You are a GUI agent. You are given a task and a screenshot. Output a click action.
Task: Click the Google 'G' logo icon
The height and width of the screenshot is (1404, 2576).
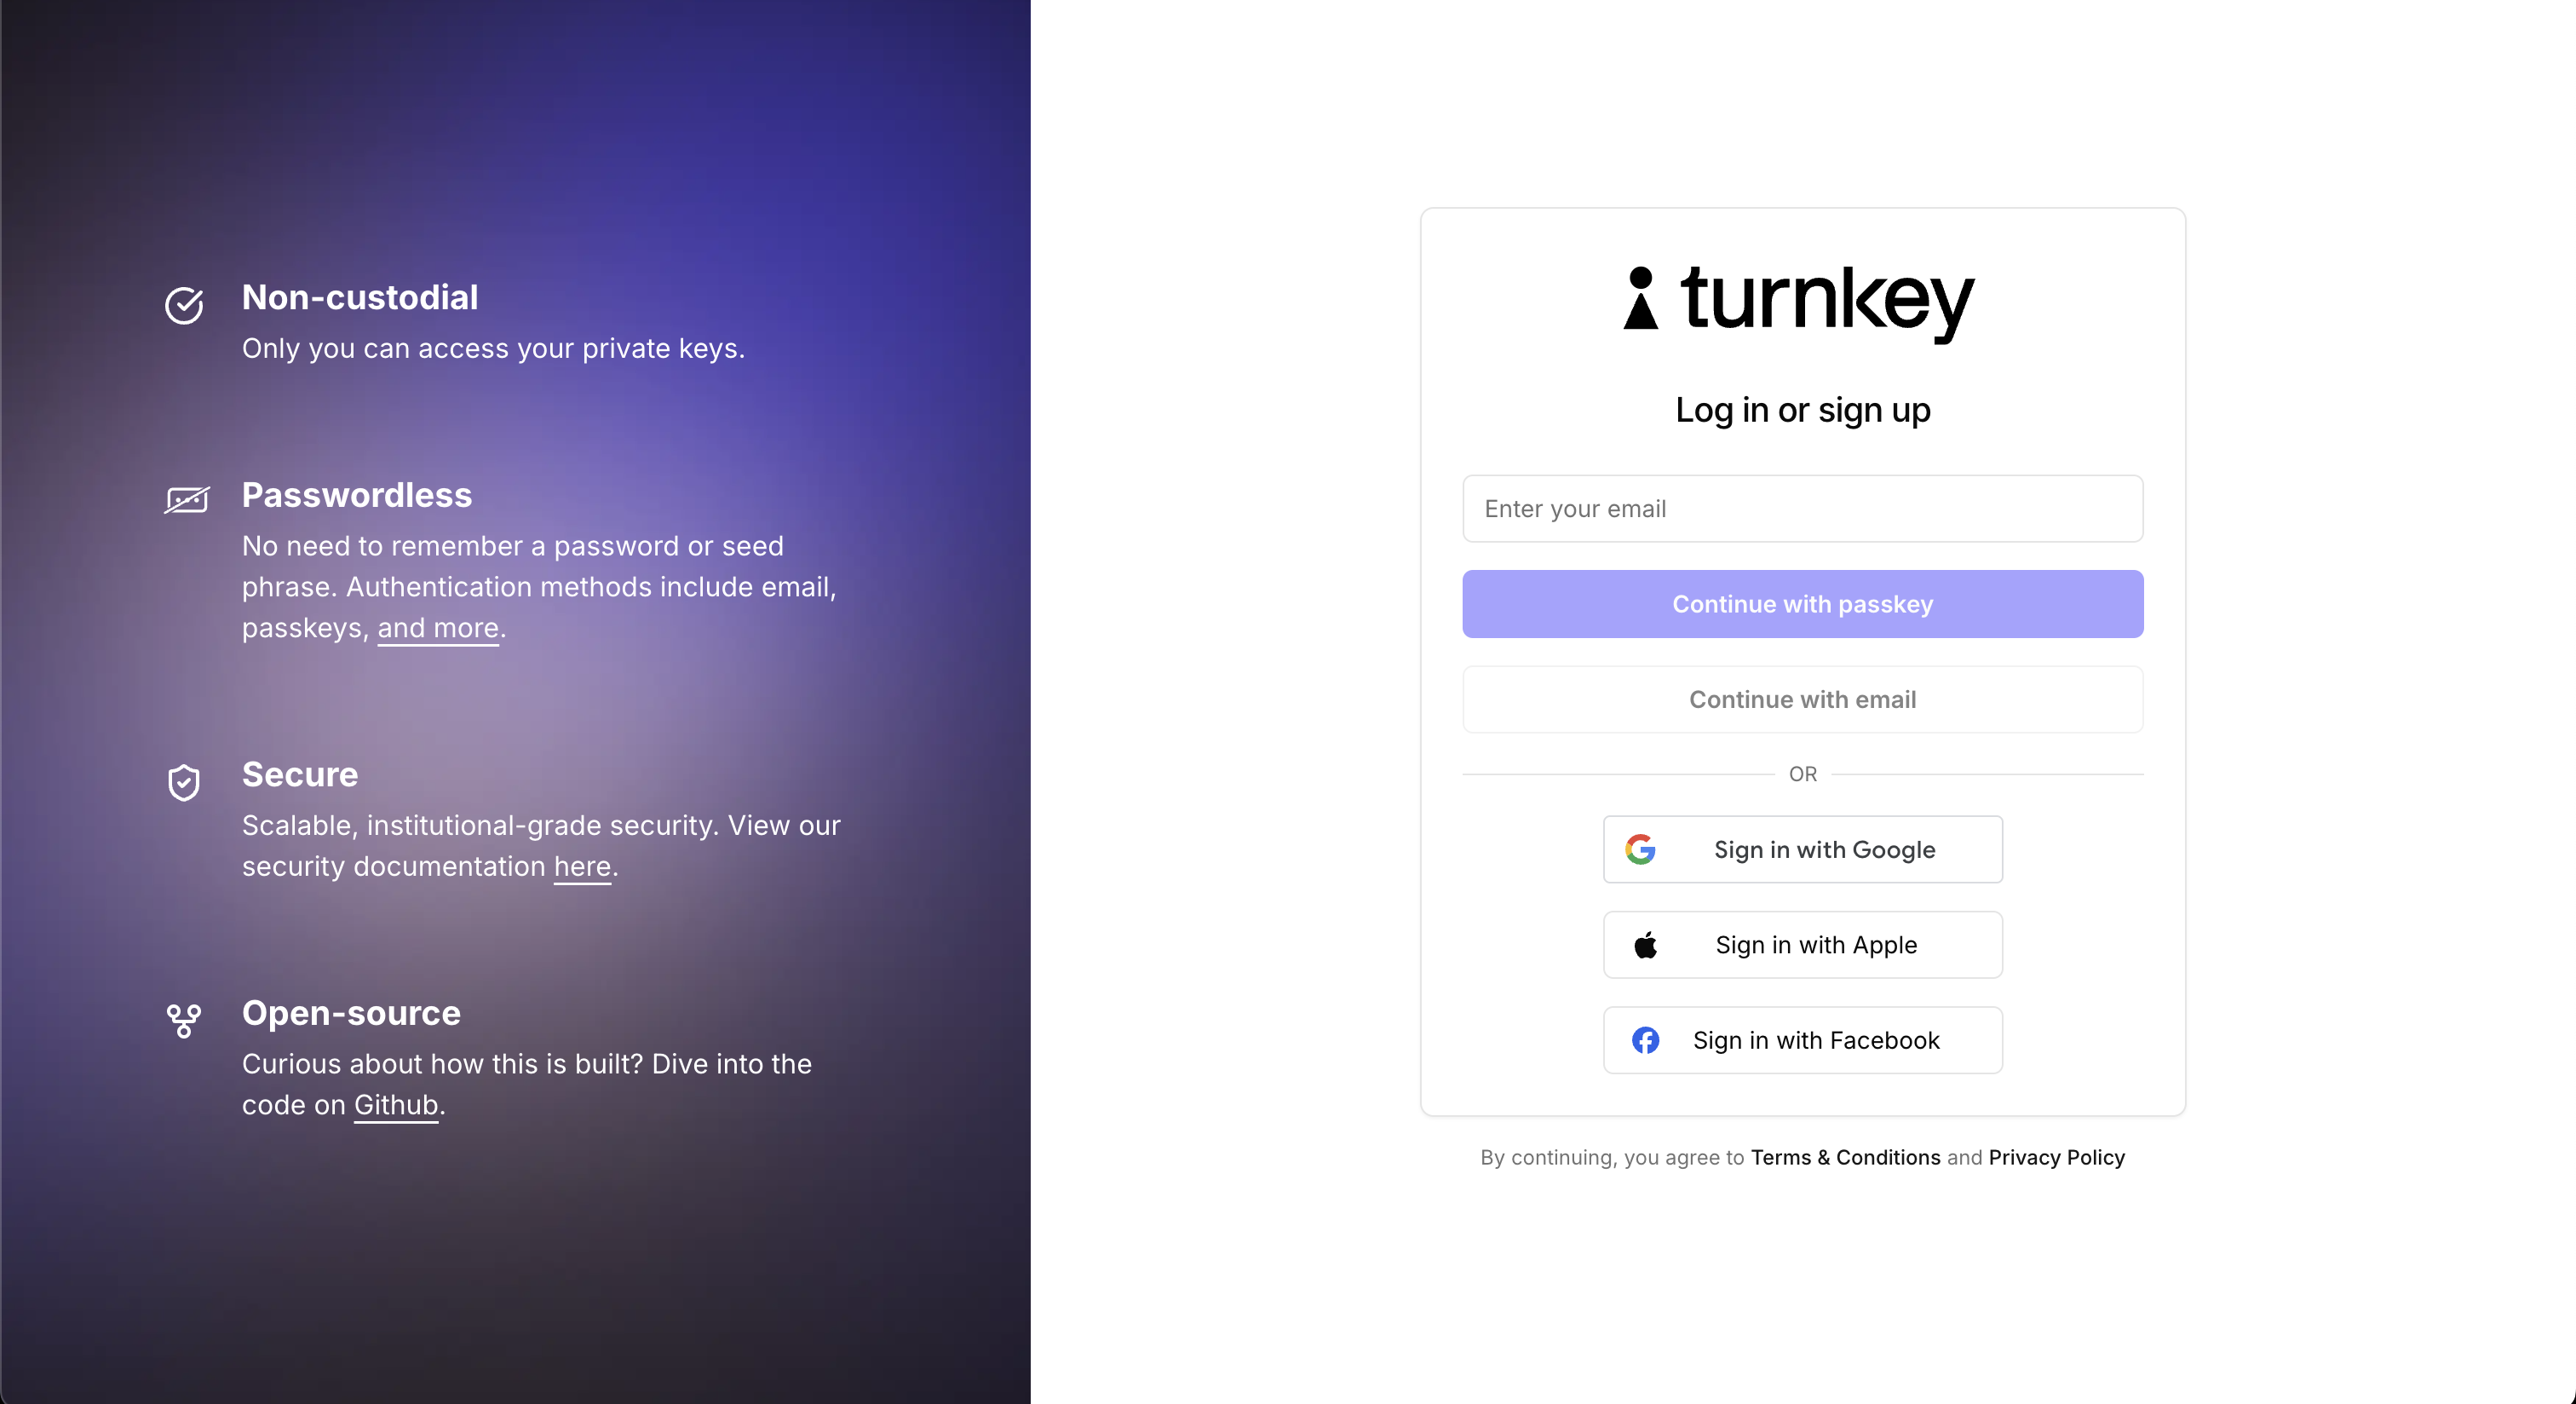[1644, 849]
